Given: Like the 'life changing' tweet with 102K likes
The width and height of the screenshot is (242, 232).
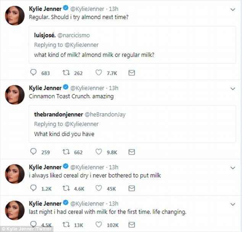Looking at the screenshot, I should [x=98, y=224].
